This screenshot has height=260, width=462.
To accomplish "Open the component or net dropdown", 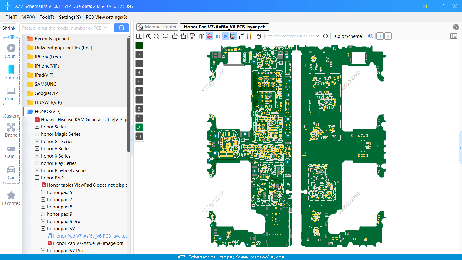I will point(317,36).
